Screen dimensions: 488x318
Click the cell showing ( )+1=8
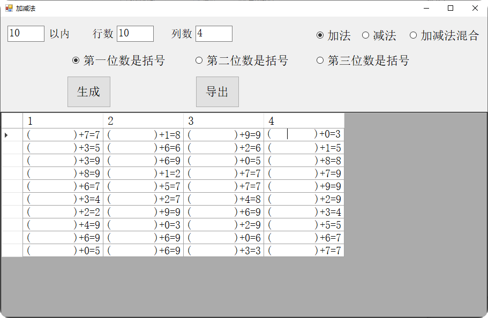143,135
